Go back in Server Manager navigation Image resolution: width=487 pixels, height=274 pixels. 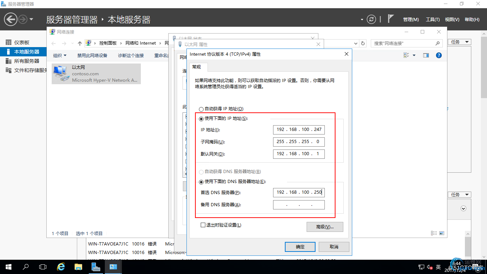click(11, 19)
